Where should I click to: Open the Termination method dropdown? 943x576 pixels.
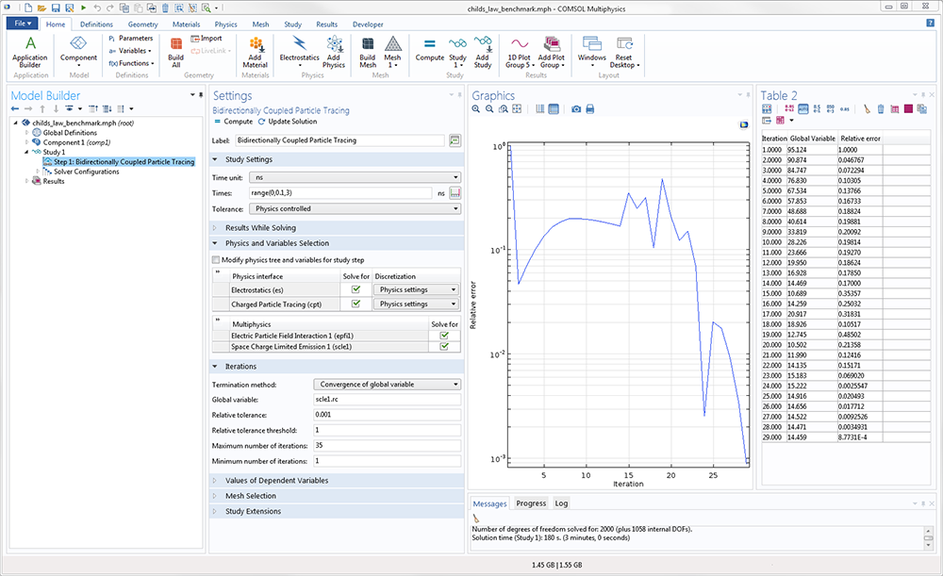click(387, 385)
